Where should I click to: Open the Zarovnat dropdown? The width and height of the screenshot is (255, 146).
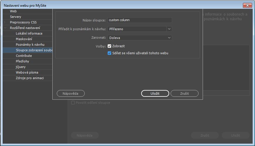coord(139,38)
